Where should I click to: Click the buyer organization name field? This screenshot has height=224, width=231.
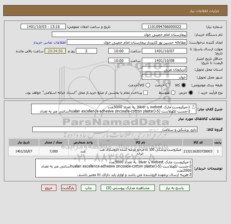tap(119, 34)
